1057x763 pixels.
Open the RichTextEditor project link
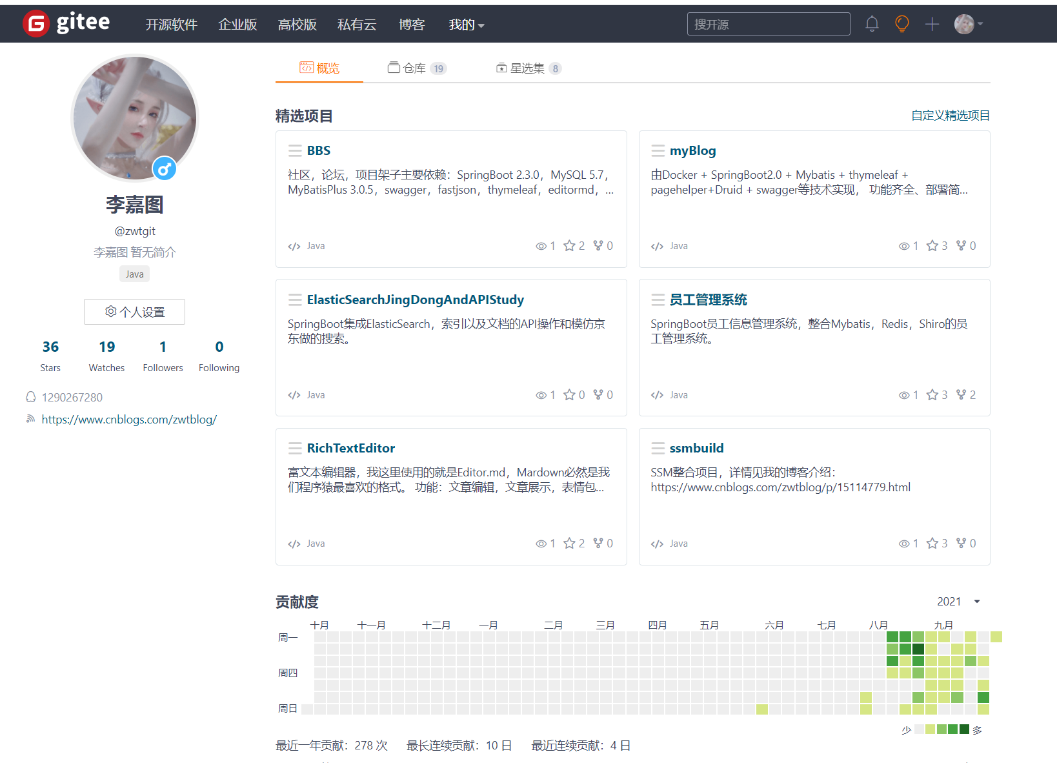tap(351, 448)
